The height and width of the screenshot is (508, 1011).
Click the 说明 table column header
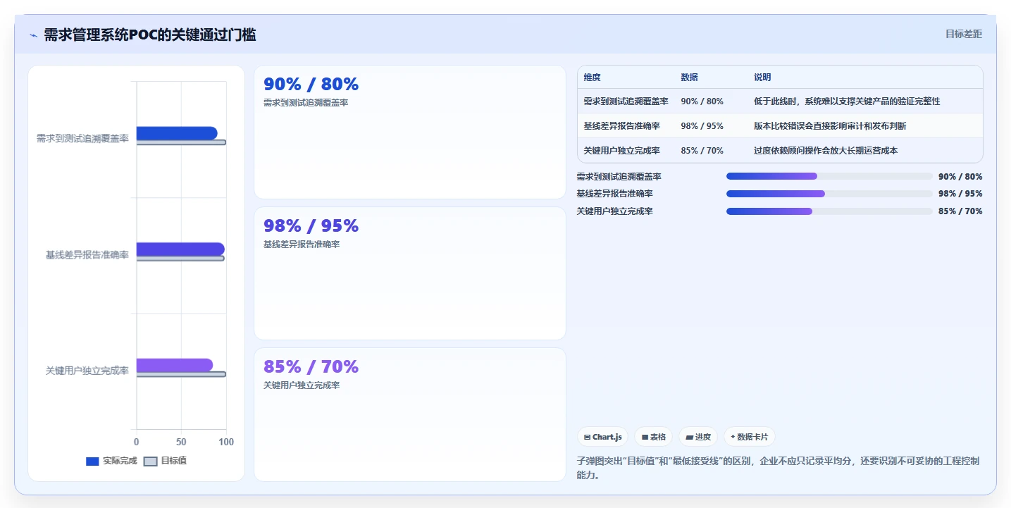[762, 78]
